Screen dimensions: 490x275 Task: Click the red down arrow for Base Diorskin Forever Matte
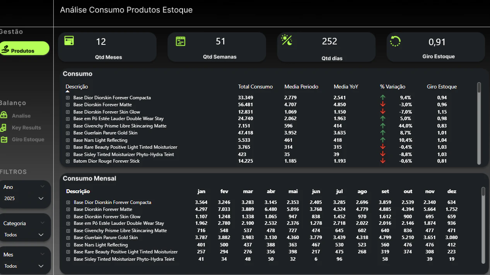pyautogui.click(x=383, y=104)
